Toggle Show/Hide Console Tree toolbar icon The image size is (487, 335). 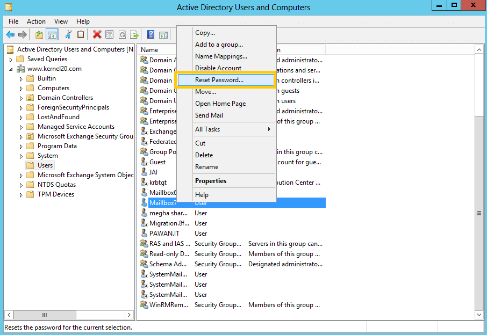pos(52,34)
